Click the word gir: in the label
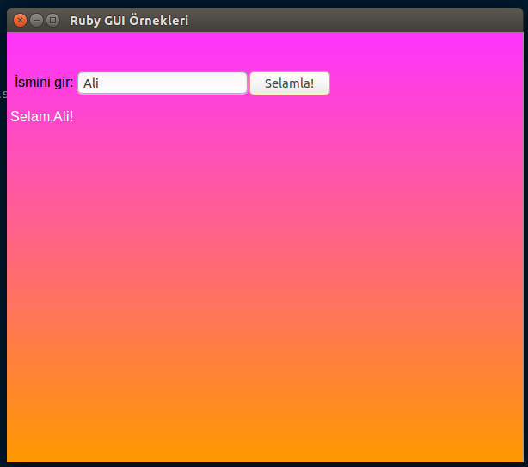 62,83
